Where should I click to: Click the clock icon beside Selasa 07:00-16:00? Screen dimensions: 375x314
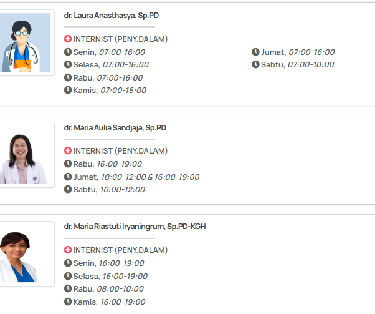point(68,64)
